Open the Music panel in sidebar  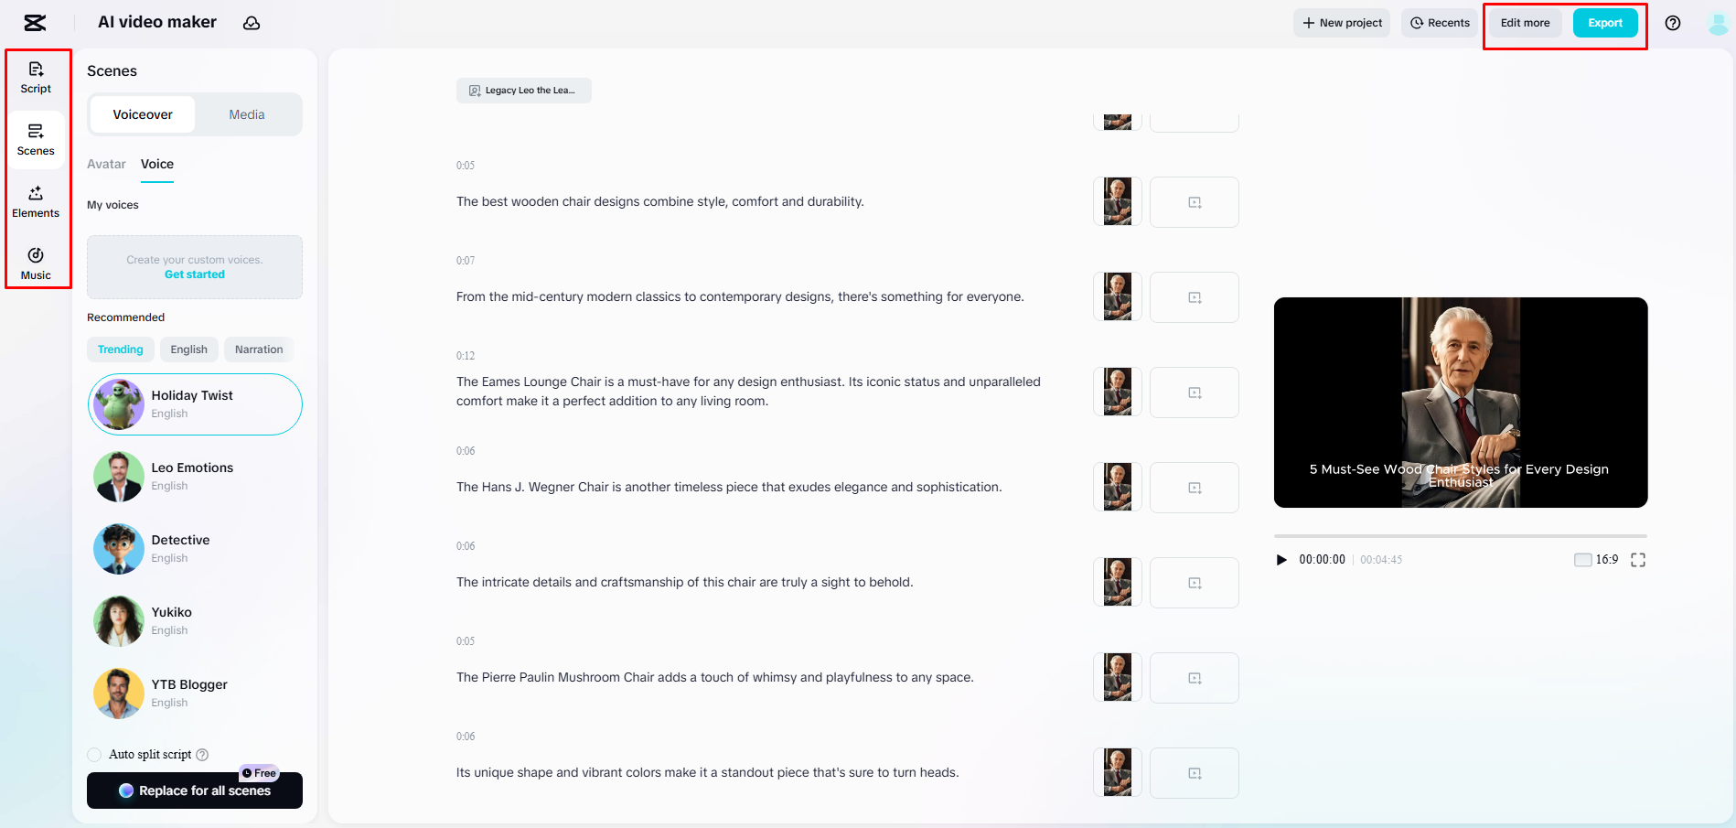[x=36, y=263]
